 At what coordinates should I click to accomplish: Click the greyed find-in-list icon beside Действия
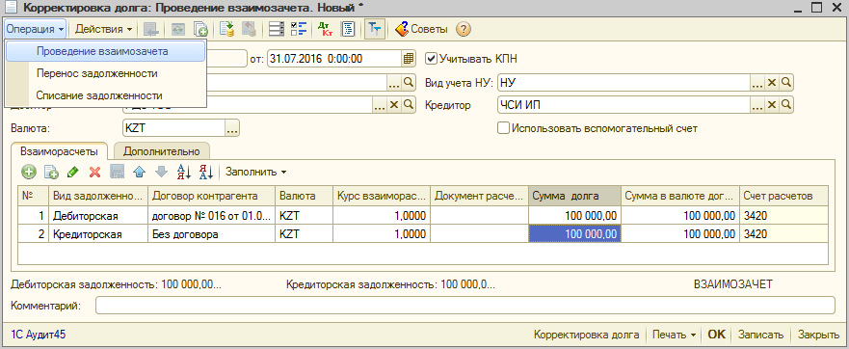click(x=150, y=29)
